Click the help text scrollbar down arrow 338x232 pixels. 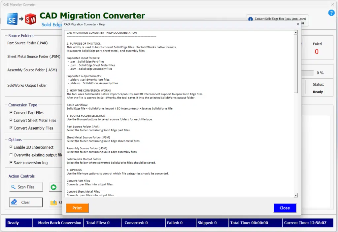click(296, 195)
